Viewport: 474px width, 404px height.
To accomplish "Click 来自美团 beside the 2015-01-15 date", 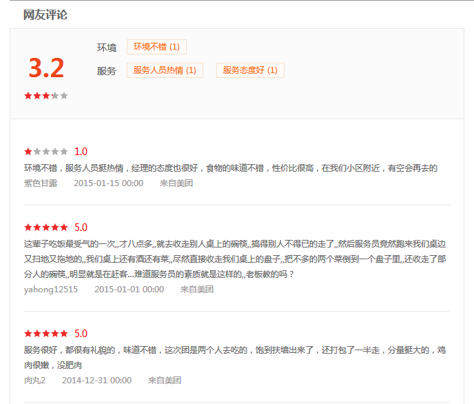I will pyautogui.click(x=176, y=183).
